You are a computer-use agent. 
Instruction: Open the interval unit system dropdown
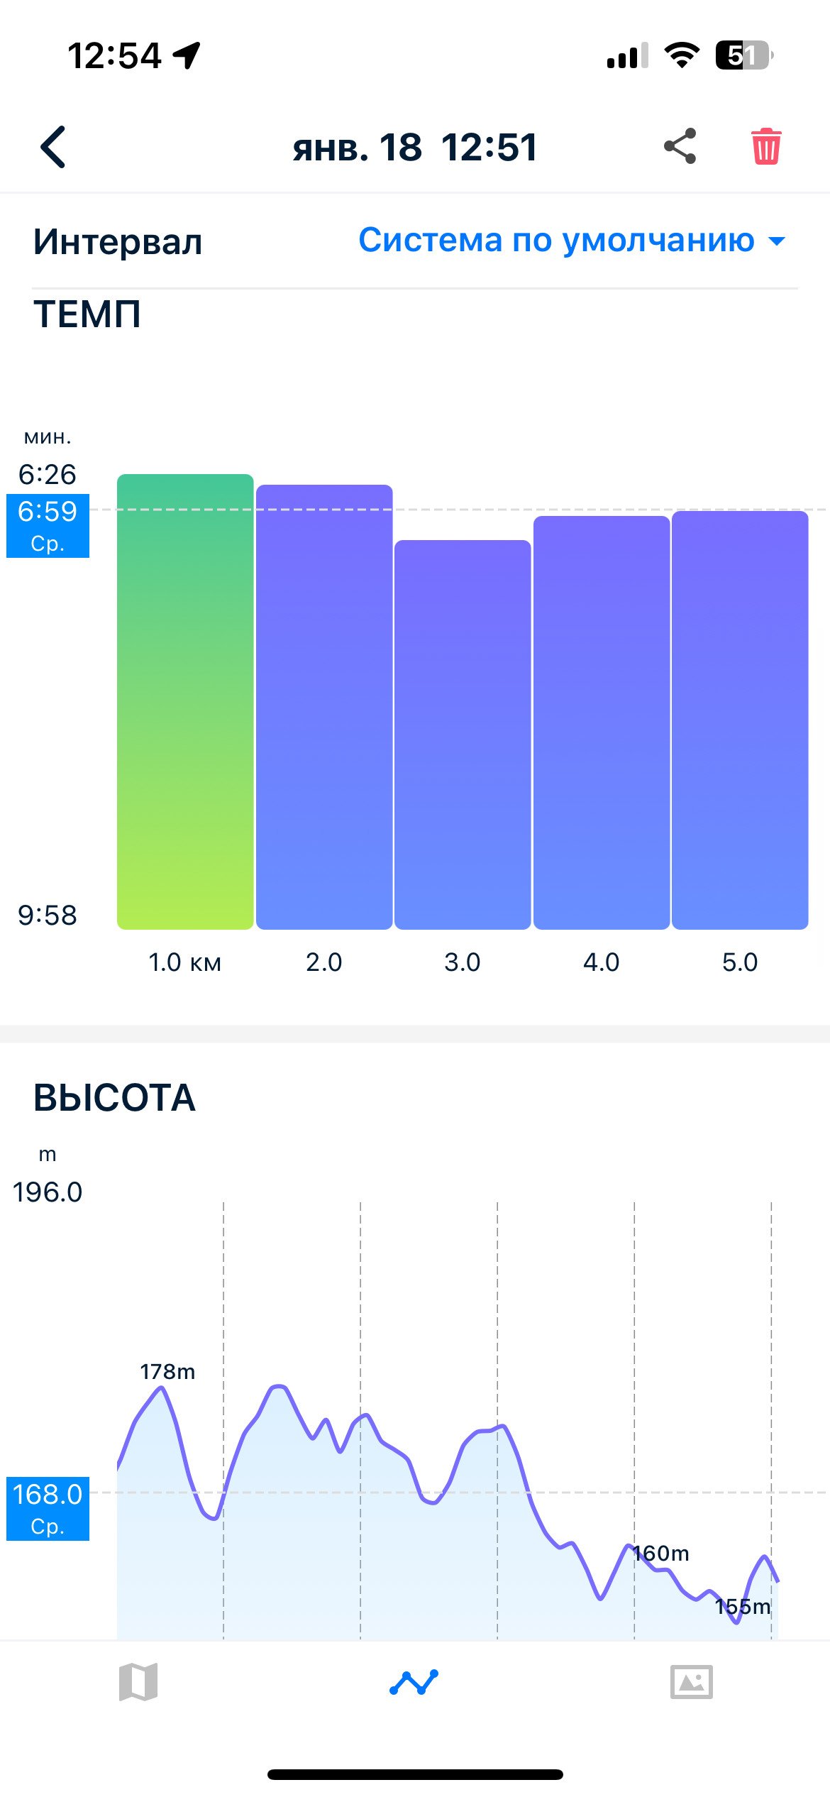click(572, 241)
